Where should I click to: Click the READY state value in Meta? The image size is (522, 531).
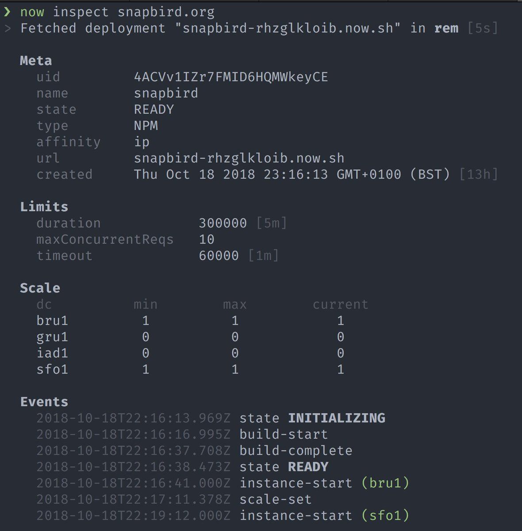click(154, 109)
